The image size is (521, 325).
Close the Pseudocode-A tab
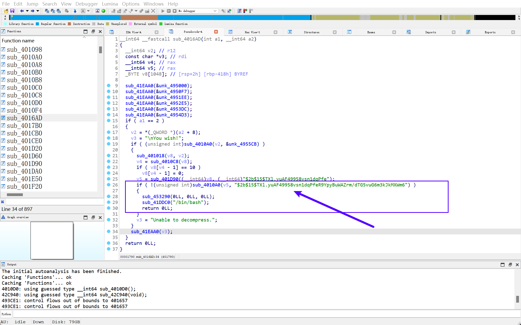click(x=216, y=32)
